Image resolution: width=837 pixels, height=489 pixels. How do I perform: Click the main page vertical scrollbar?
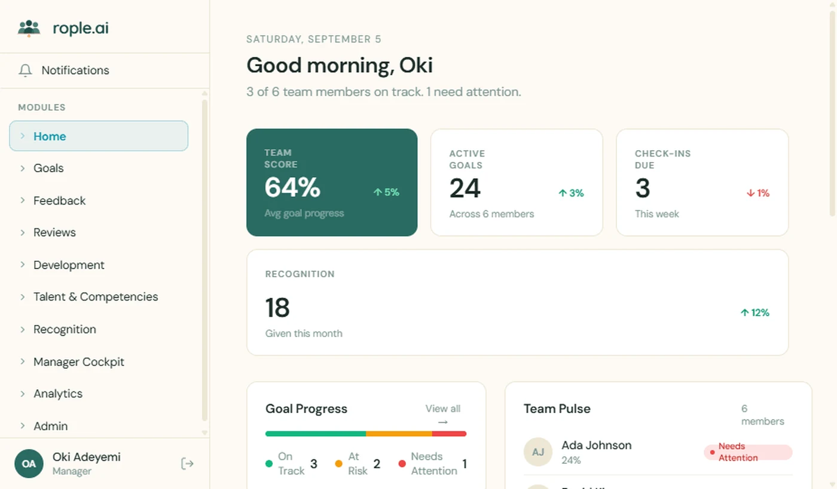click(x=832, y=114)
